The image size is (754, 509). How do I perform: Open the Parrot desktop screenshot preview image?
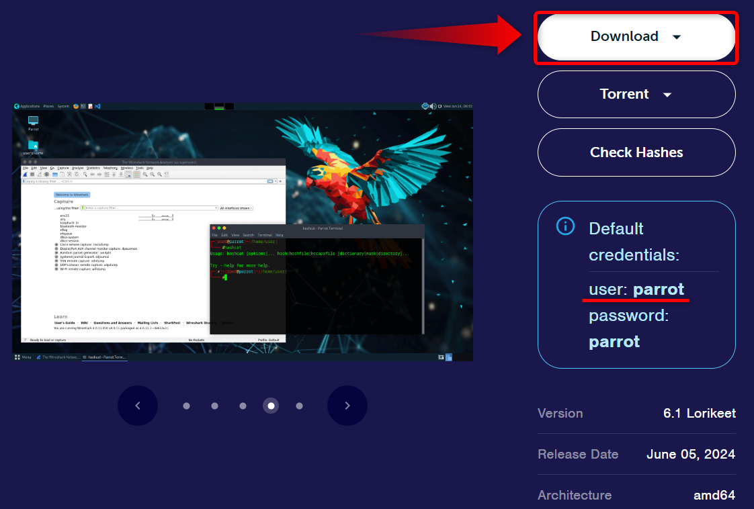(243, 232)
